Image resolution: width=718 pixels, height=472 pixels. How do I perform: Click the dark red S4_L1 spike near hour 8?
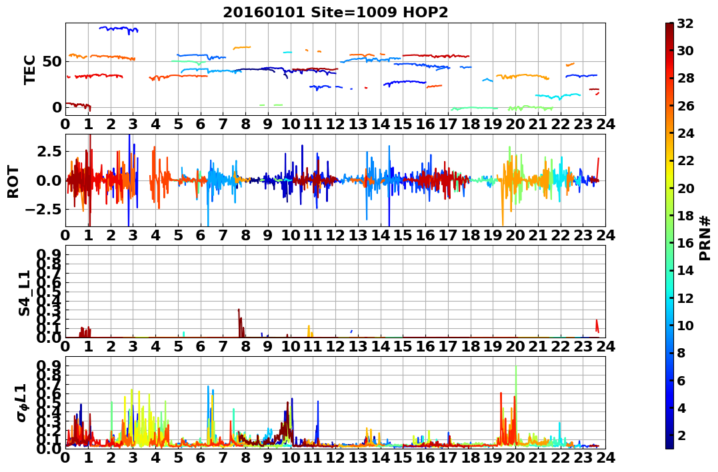[x=240, y=323]
